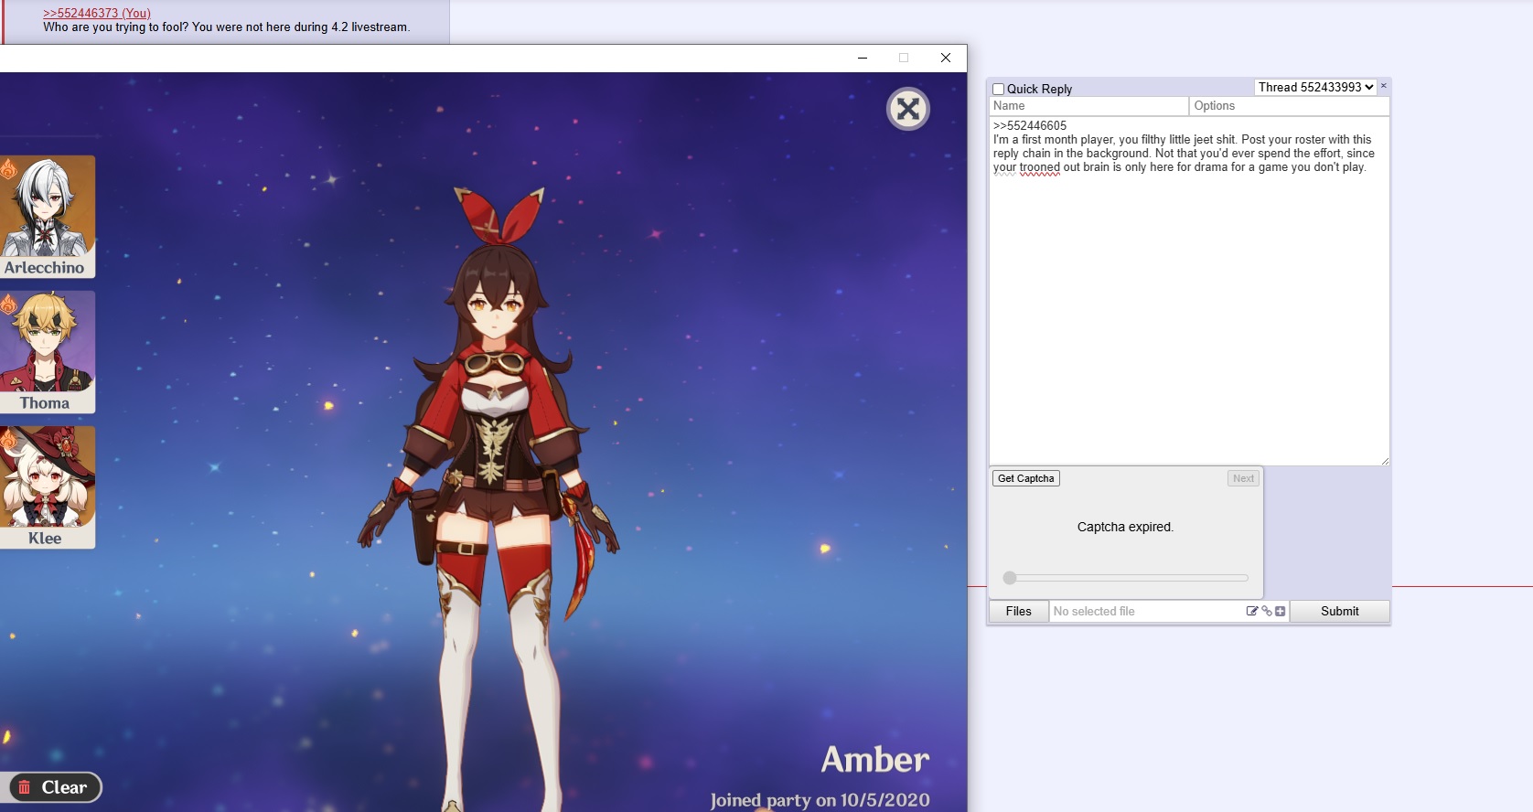Click the captcha slider handle
1533x812 pixels.
(1010, 578)
